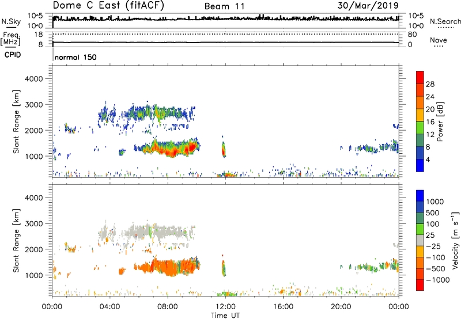This screenshot has width=461, height=319.
Task: Click the gray segment of Velocity colorbar
Action: (420, 240)
